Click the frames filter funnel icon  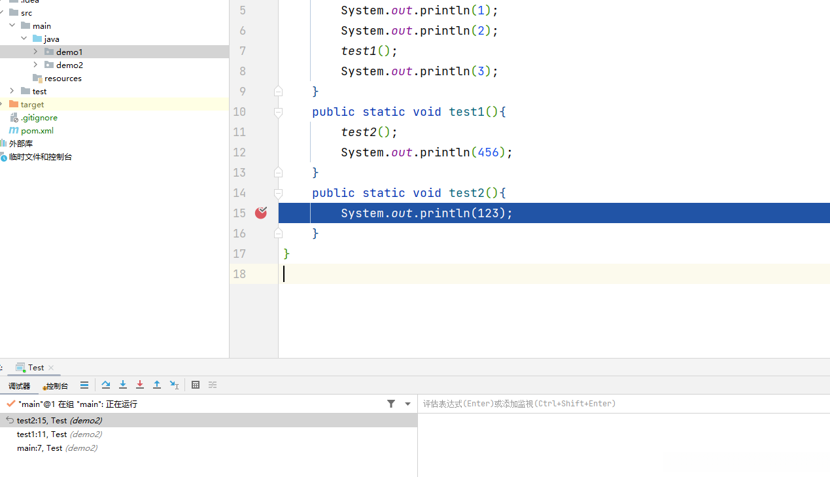click(391, 404)
